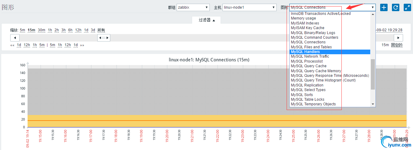The width and height of the screenshot is (413, 150).
Task: Click left arrow of time scrollbar
Action: 15,38
